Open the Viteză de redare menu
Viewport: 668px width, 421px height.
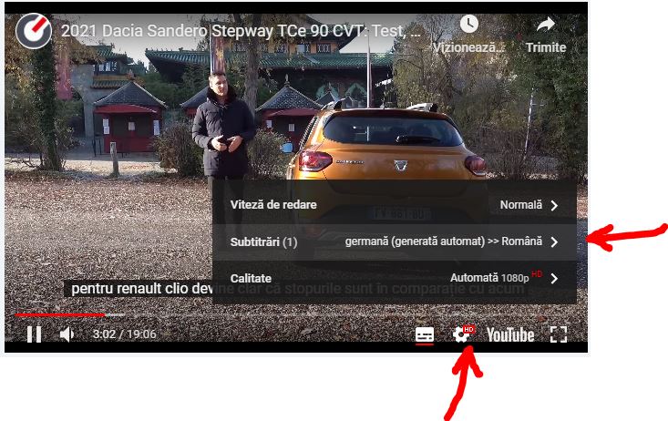(x=395, y=205)
